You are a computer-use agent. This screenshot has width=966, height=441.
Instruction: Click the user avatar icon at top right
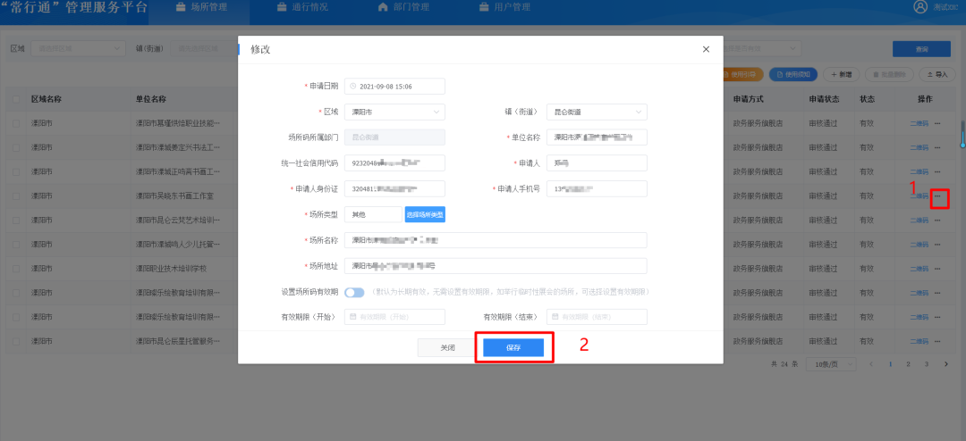(920, 7)
